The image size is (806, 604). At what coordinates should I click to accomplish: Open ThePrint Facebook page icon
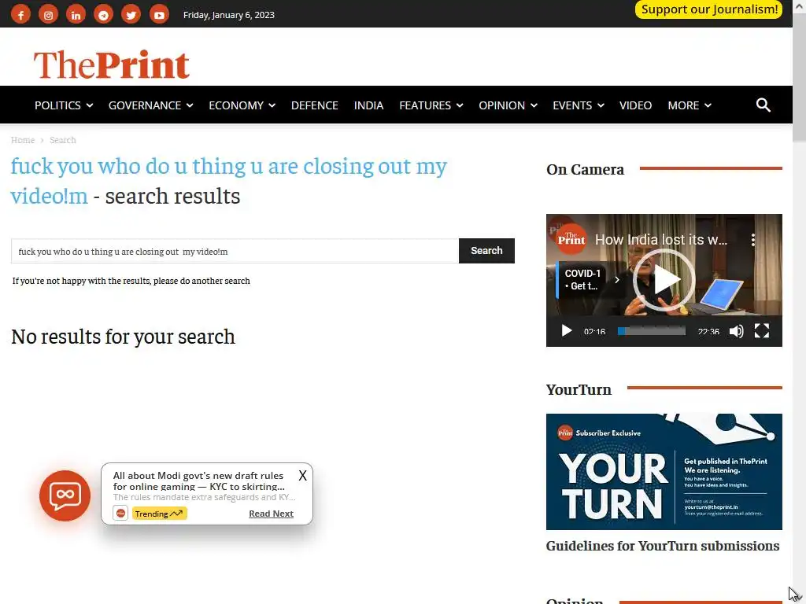click(20, 15)
